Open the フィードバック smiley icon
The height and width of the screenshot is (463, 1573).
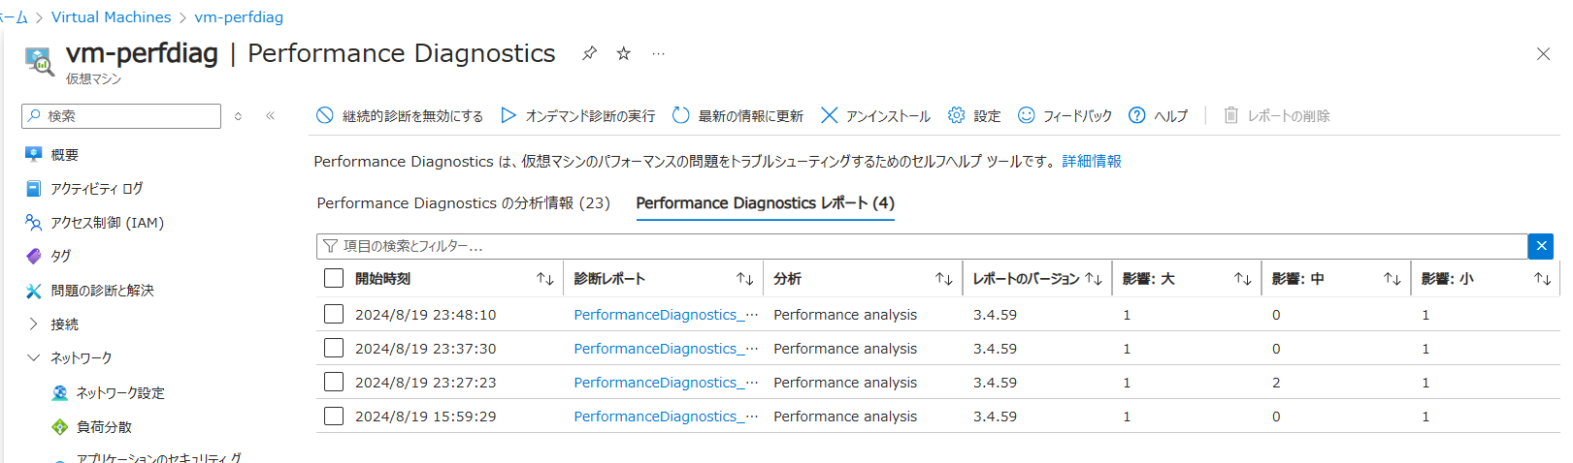tap(1026, 115)
